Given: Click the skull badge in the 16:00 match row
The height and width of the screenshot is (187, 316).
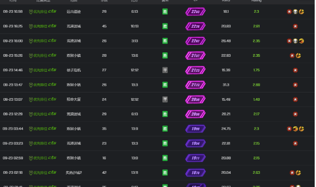Looking at the screenshot, I should tap(295, 41).
